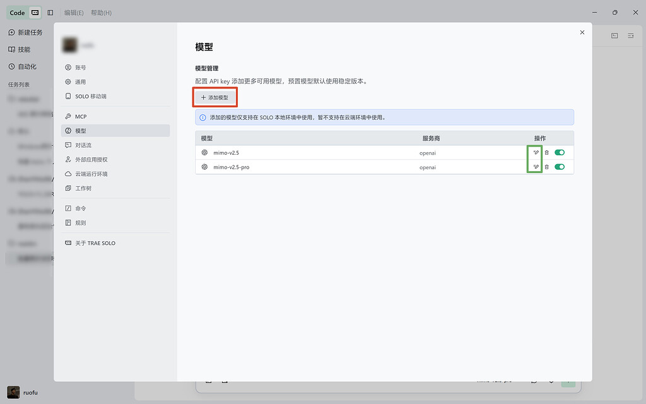646x404 pixels.
Task: Click the 添加模型 button
Action: pyautogui.click(x=214, y=97)
